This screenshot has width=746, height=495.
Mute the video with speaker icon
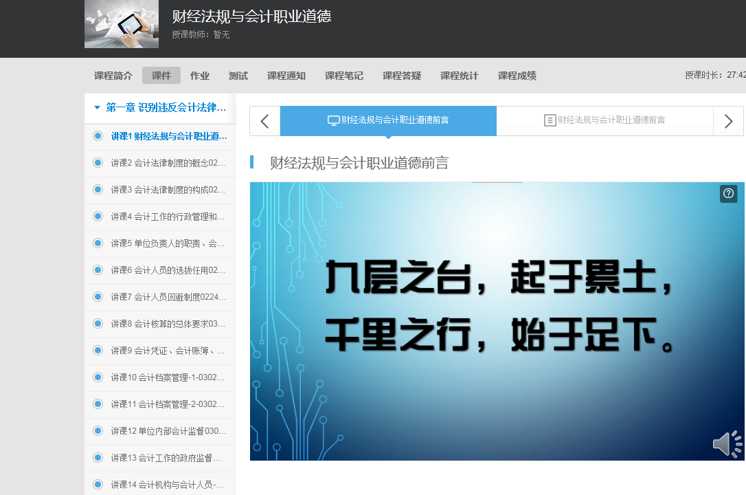click(x=727, y=444)
